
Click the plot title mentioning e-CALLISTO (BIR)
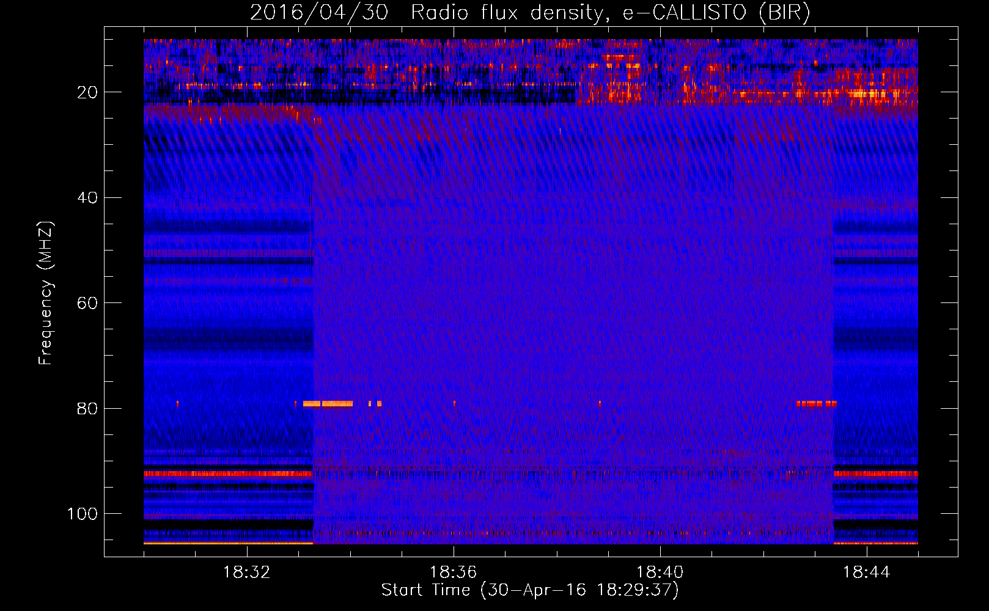(x=531, y=12)
